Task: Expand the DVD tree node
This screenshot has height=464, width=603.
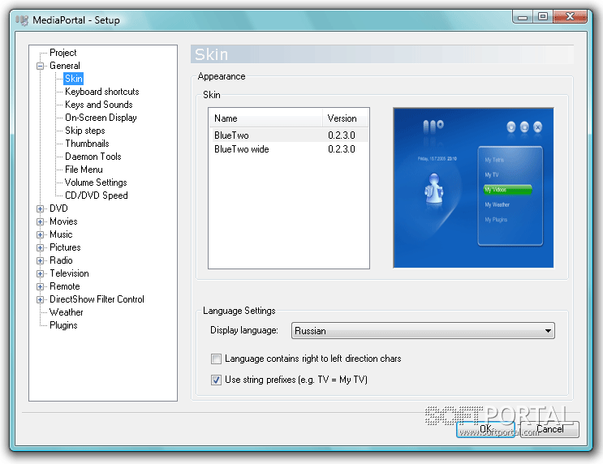Action: pos(40,208)
